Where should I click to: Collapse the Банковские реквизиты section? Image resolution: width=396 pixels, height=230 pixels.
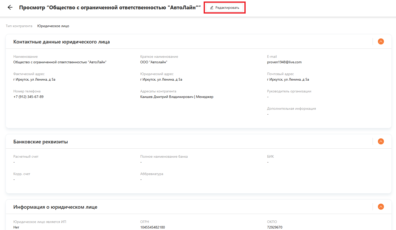(381, 141)
